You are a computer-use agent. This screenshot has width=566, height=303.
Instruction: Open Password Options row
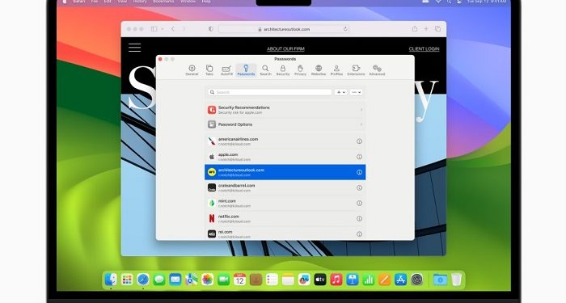click(285, 124)
